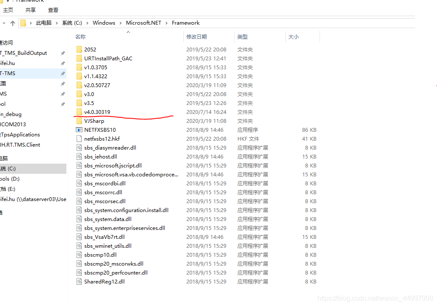Go up one folder level arrow
Image resolution: width=437 pixels, height=306 pixels.
tap(12, 23)
